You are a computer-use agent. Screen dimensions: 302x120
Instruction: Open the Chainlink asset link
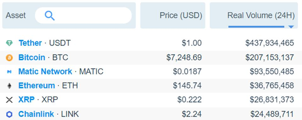36,114
